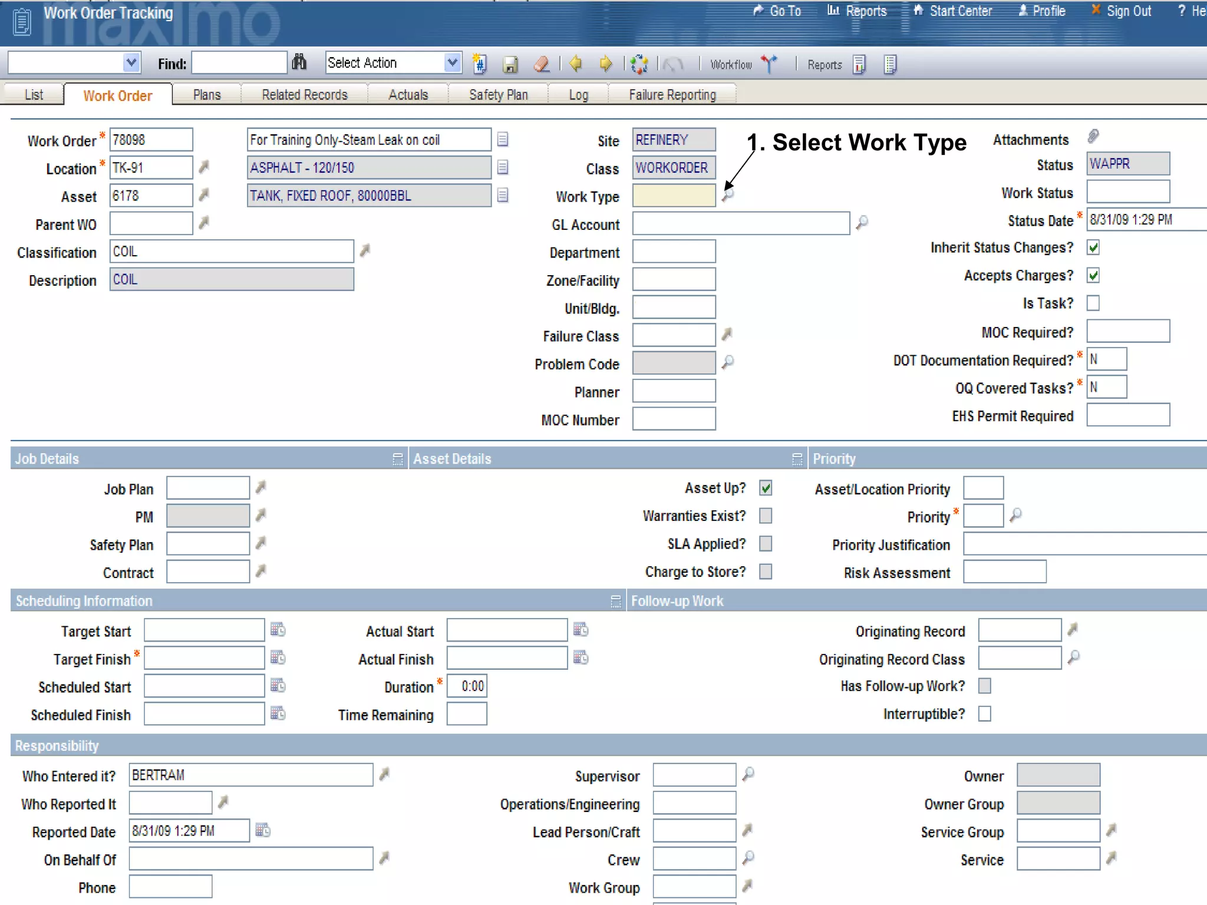Image resolution: width=1207 pixels, height=905 pixels.
Task: Click the Find text field
Action: pos(239,62)
